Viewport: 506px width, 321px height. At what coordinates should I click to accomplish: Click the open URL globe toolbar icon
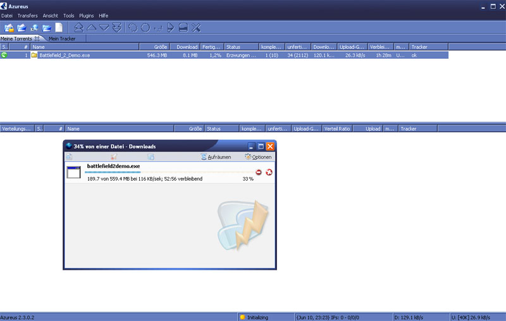[34, 28]
